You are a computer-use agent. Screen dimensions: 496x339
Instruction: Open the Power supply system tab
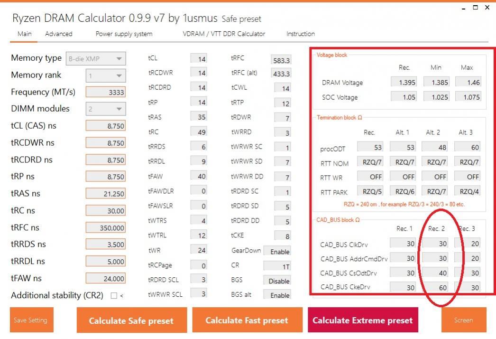(124, 34)
